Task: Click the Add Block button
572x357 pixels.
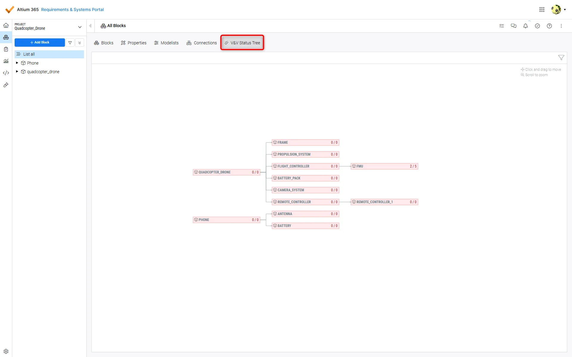Action: (x=40, y=43)
